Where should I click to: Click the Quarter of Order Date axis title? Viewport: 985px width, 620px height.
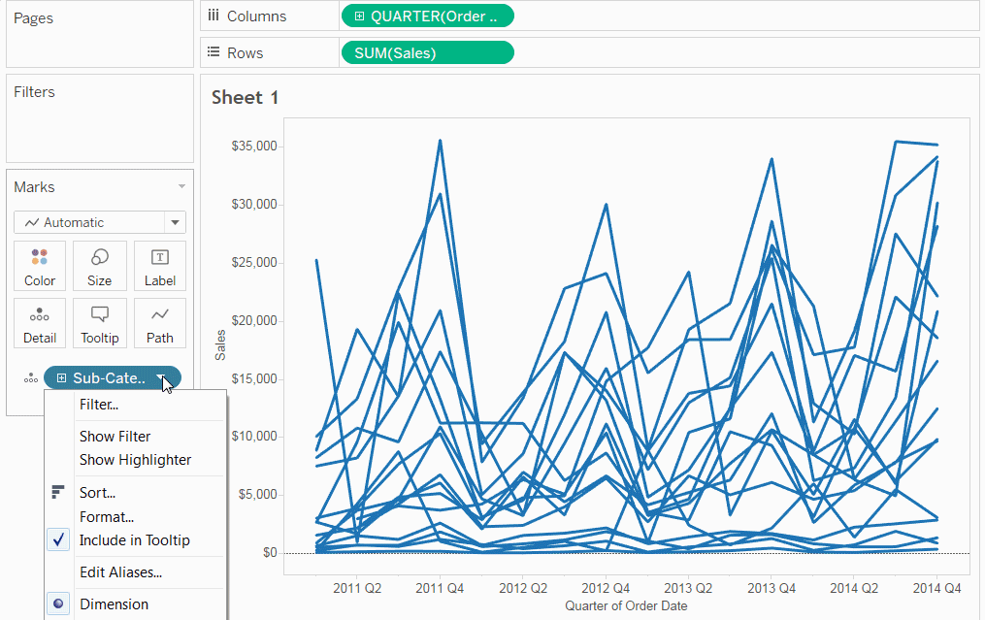pyautogui.click(x=626, y=605)
